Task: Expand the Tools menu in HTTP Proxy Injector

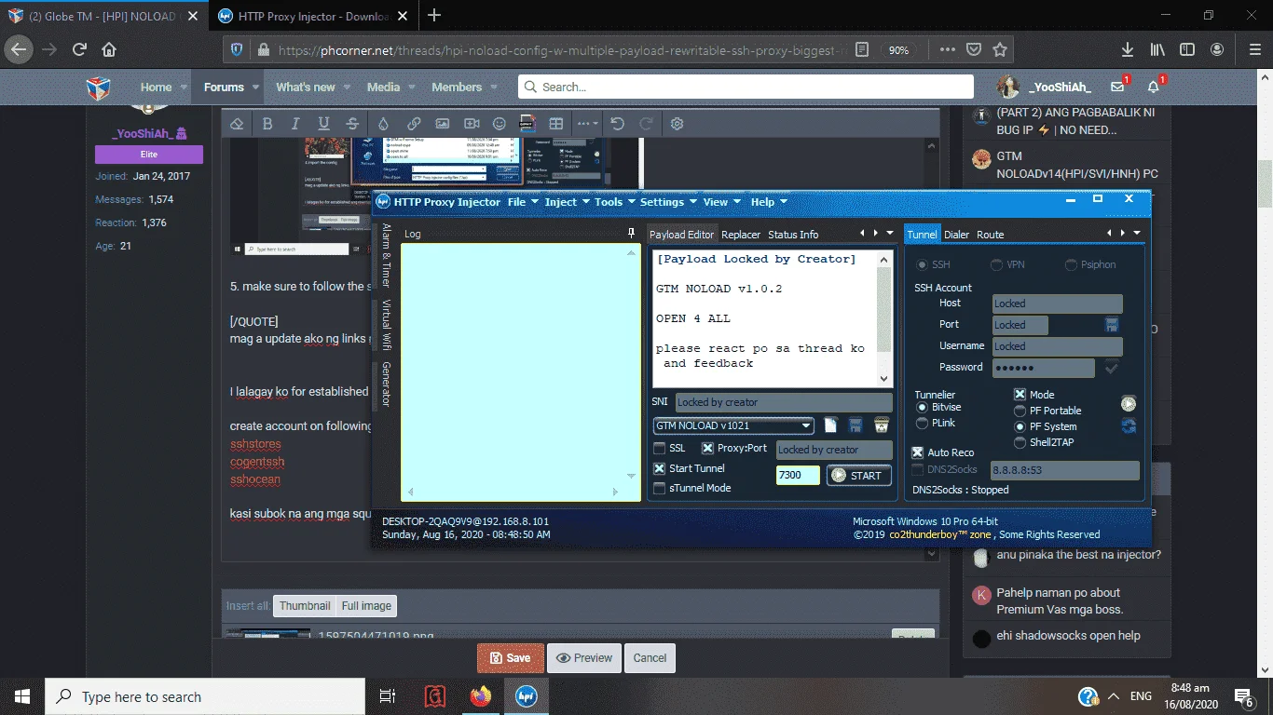Action: (x=615, y=202)
